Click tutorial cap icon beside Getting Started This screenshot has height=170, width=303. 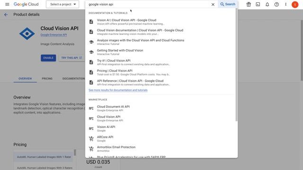click(91, 52)
